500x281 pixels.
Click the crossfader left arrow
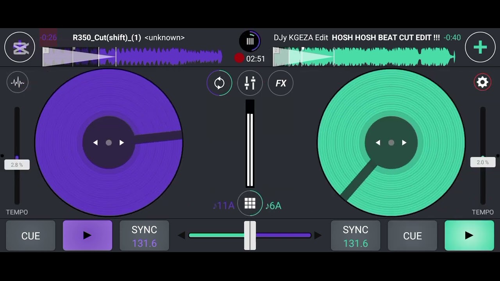click(181, 235)
